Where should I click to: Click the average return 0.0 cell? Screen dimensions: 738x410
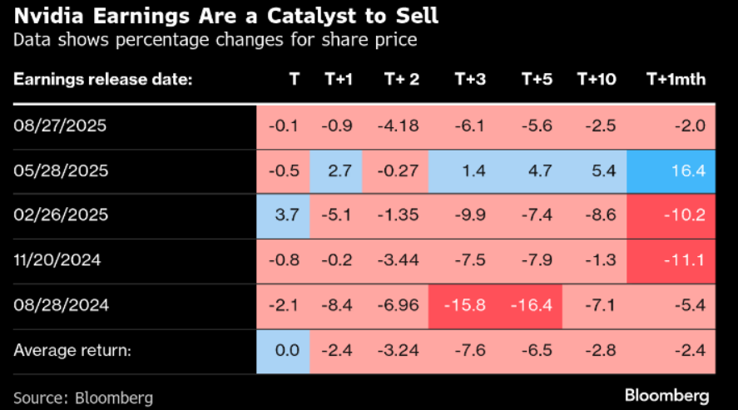pos(284,351)
